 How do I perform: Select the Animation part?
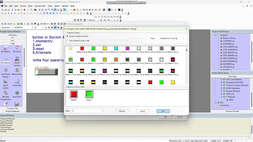17,94
